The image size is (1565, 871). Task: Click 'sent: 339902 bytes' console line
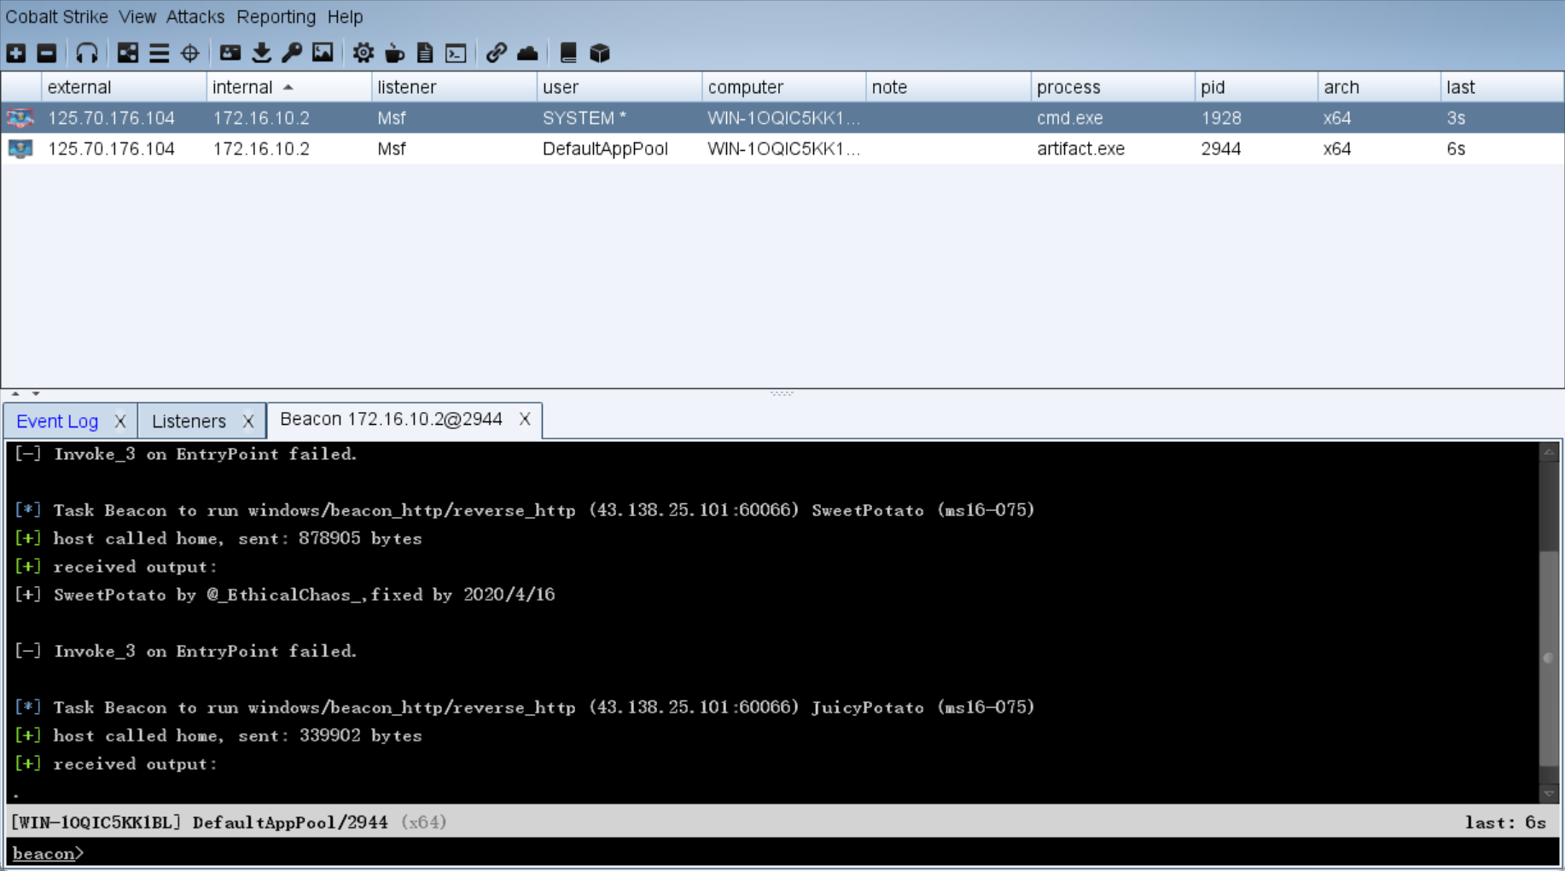218,735
